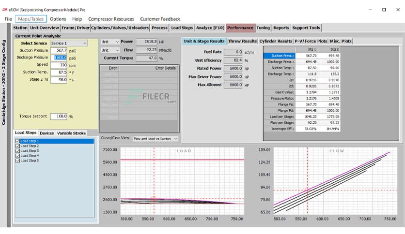Image resolution: width=405 pixels, height=234 pixels.
Task: Click the Error column header
Action: pos(109,68)
